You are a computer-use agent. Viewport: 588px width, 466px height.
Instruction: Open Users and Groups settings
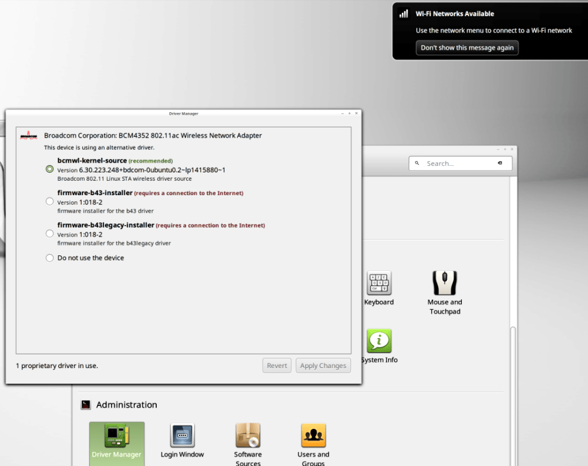coord(313,435)
